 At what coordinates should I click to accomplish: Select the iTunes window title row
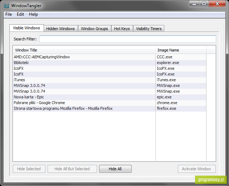coord(110,80)
